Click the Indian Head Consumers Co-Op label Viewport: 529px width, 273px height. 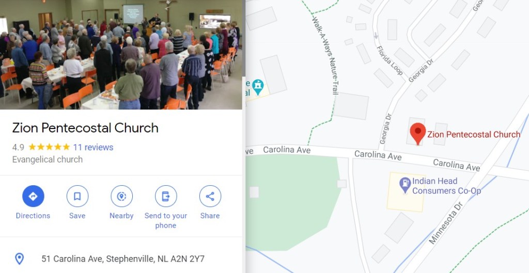(x=446, y=186)
